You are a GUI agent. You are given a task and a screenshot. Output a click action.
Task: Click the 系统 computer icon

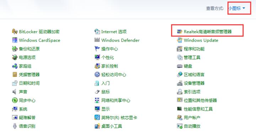point(15,109)
